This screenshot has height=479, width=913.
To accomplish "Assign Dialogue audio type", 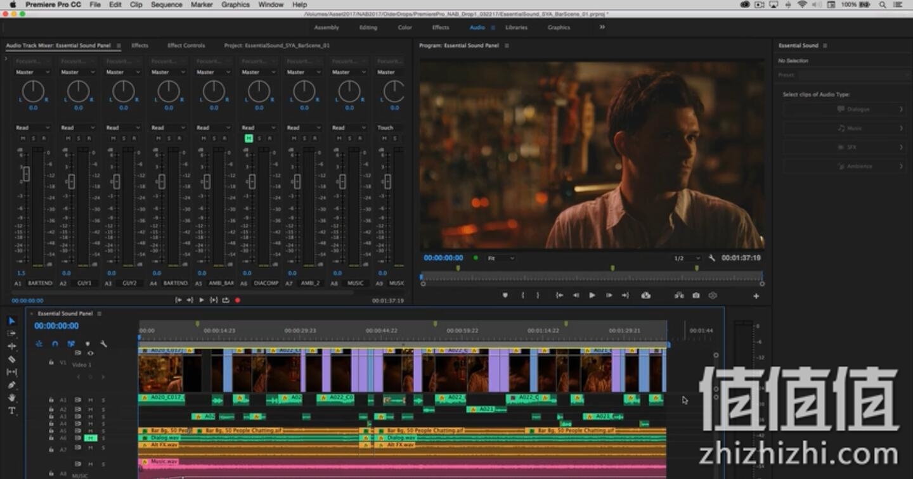I will pyautogui.click(x=844, y=109).
